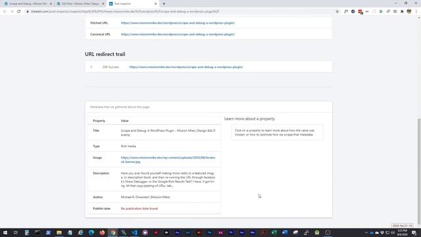Screen dimensions: 421x237
Task: Select the Description property label
Action: pos(101,173)
